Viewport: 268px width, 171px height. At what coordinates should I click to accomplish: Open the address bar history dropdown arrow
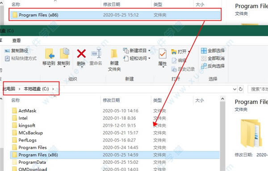click(234, 89)
